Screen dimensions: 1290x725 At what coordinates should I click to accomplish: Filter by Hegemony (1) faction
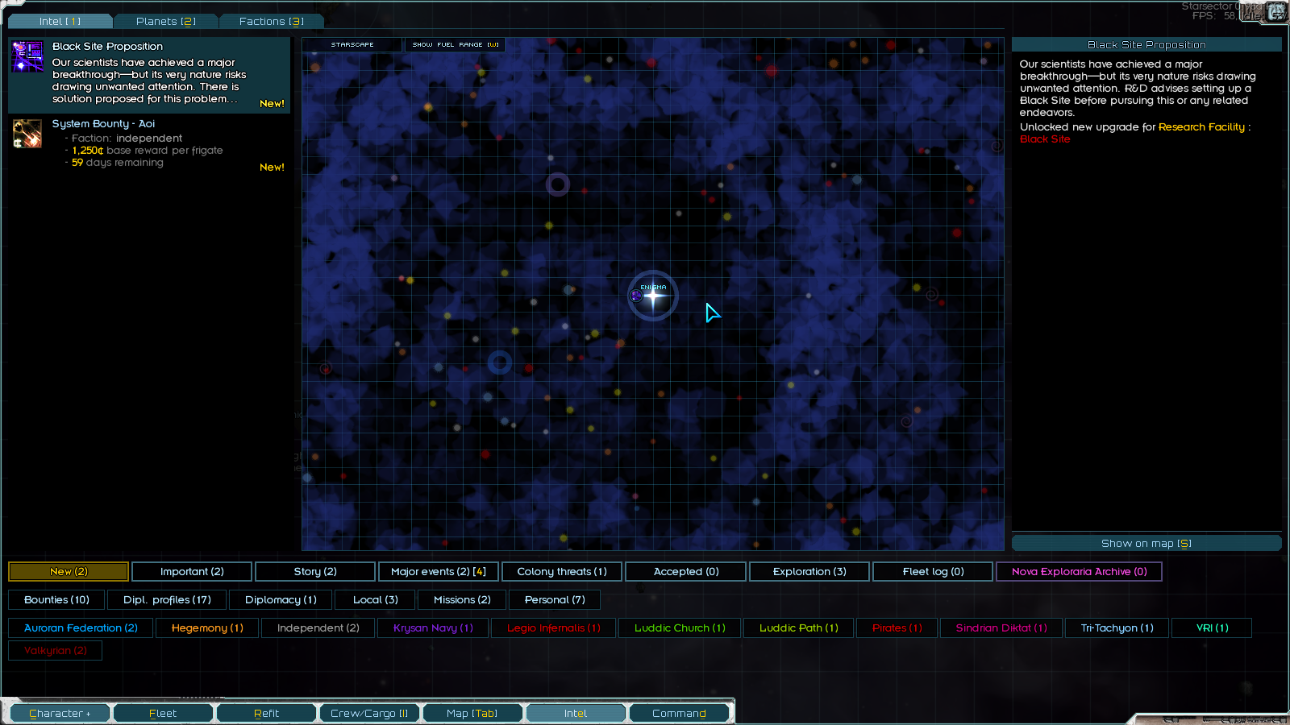coord(207,628)
